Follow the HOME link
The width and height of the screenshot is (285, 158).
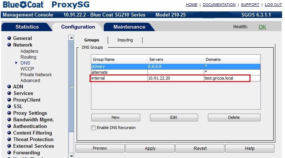coord(191,4)
